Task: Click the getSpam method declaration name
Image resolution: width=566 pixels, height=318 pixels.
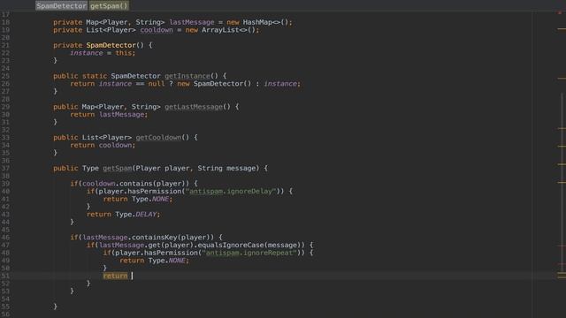Action: (118, 168)
